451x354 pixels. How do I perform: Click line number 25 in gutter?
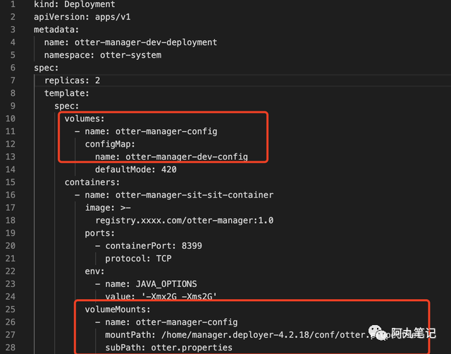[11, 310]
